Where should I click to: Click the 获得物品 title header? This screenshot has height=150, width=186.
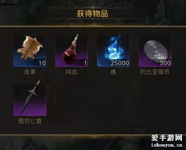[92, 14]
